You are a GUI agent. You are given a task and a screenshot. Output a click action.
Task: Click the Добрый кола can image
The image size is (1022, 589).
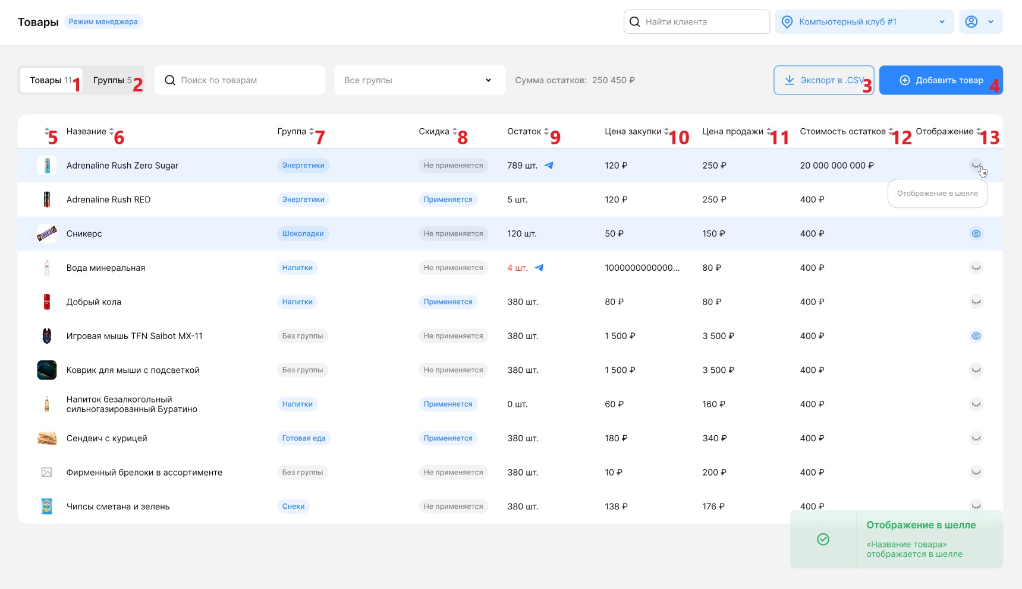click(x=47, y=302)
